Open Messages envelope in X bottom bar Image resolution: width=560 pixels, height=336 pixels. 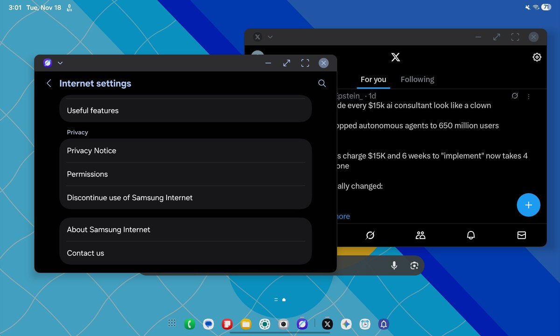click(x=522, y=235)
